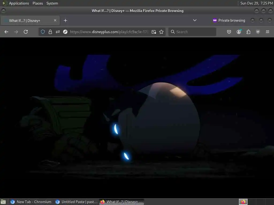Open the System menu
This screenshot has height=205, width=274.
click(x=52, y=3)
